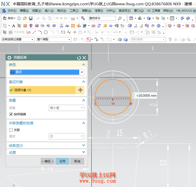This screenshot has height=187, width=196.
Task: Open the 直径 type dropdown
Action: pos(47,72)
